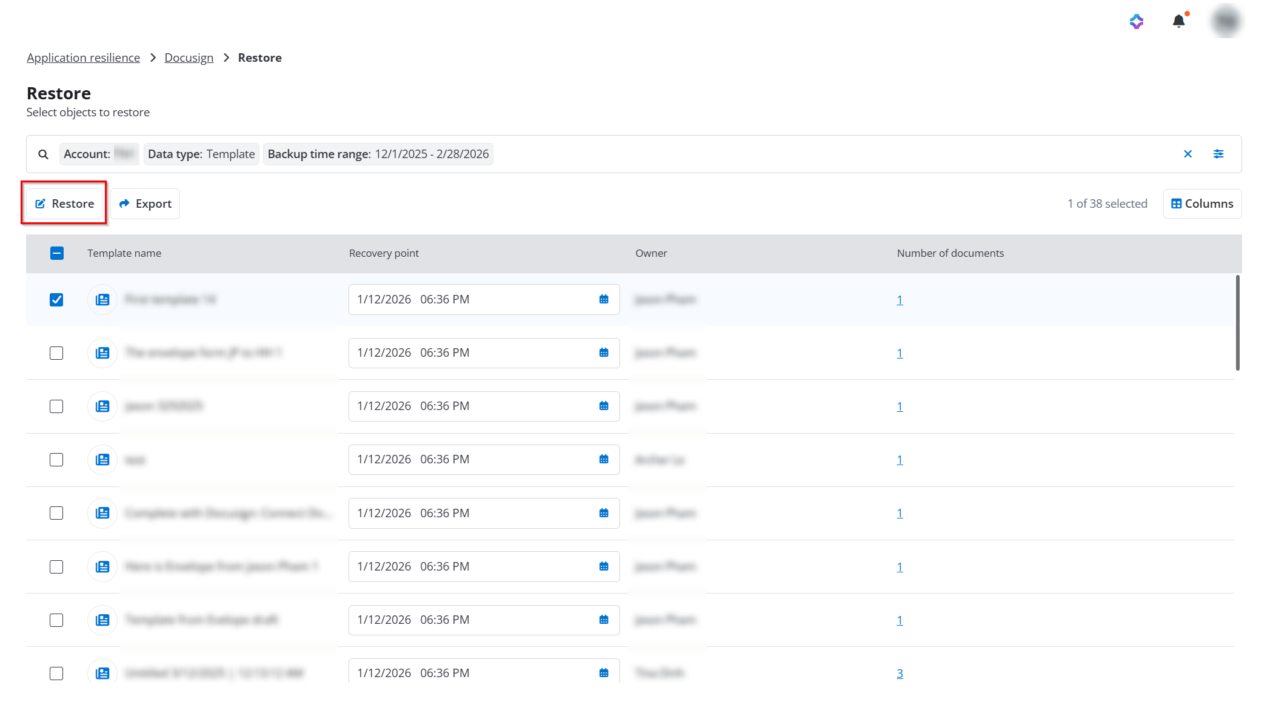The width and height of the screenshot is (1273, 705).
Task: Open user profile avatar
Action: click(1226, 21)
